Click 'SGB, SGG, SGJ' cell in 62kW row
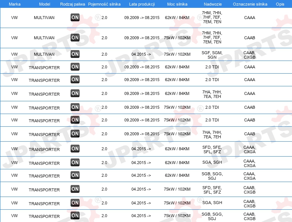 212,176
